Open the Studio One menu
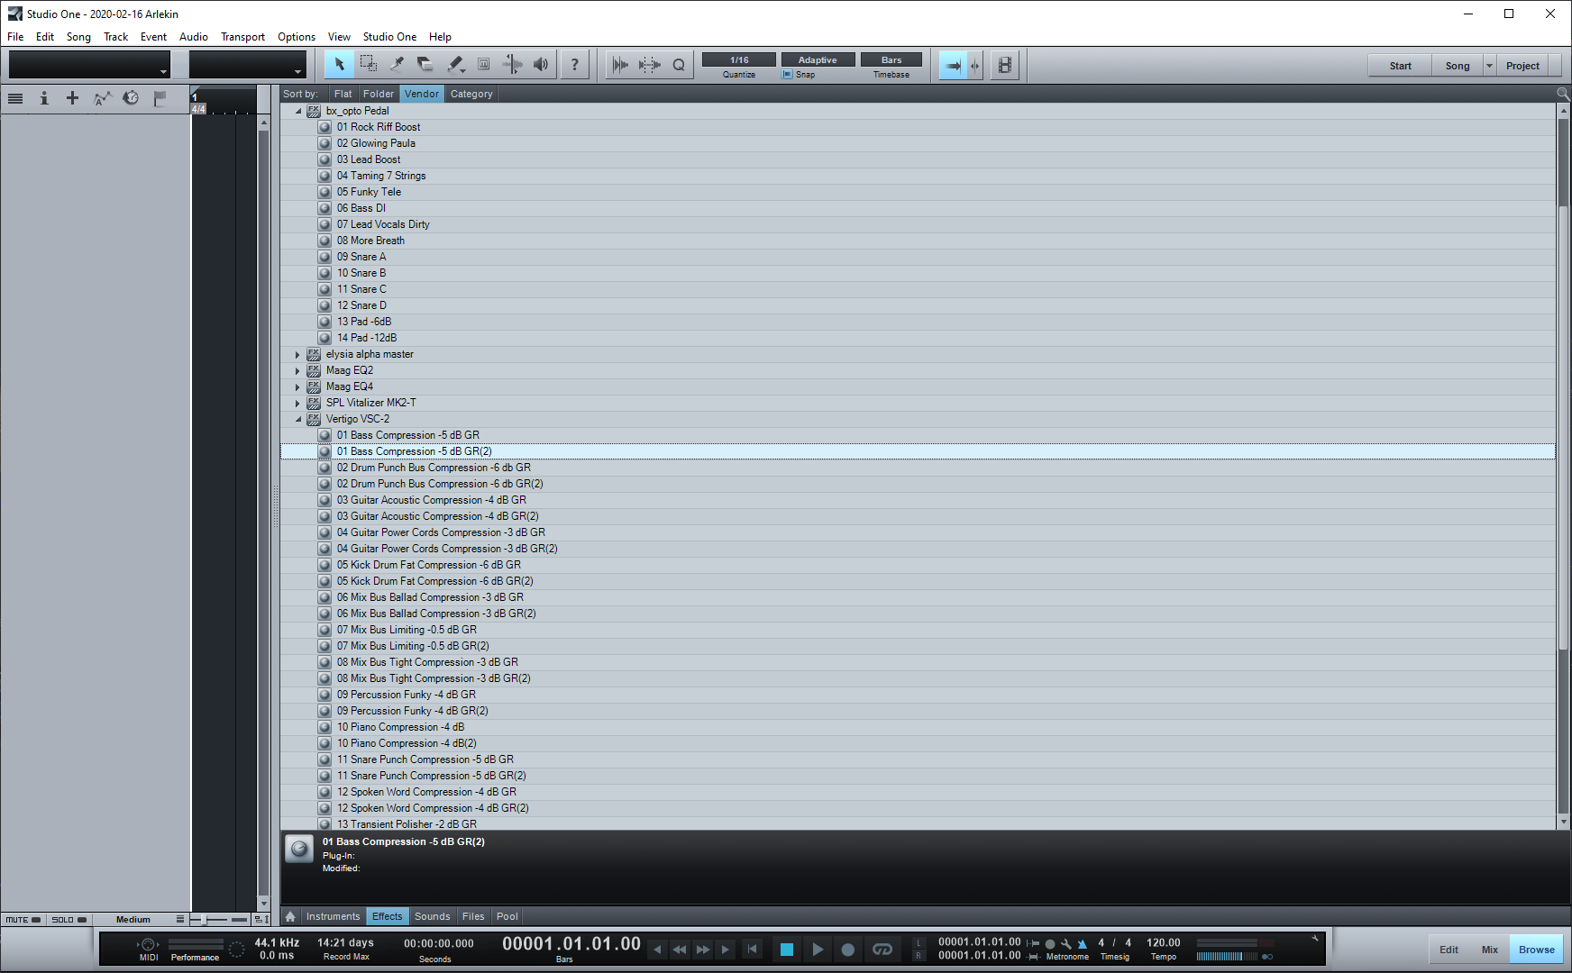Screen dimensions: 1572x973 (389, 37)
